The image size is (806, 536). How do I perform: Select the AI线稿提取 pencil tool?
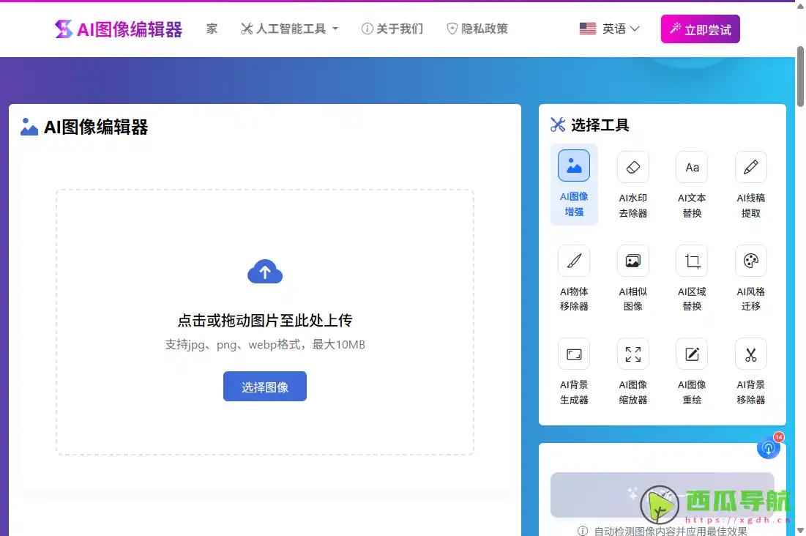751,167
